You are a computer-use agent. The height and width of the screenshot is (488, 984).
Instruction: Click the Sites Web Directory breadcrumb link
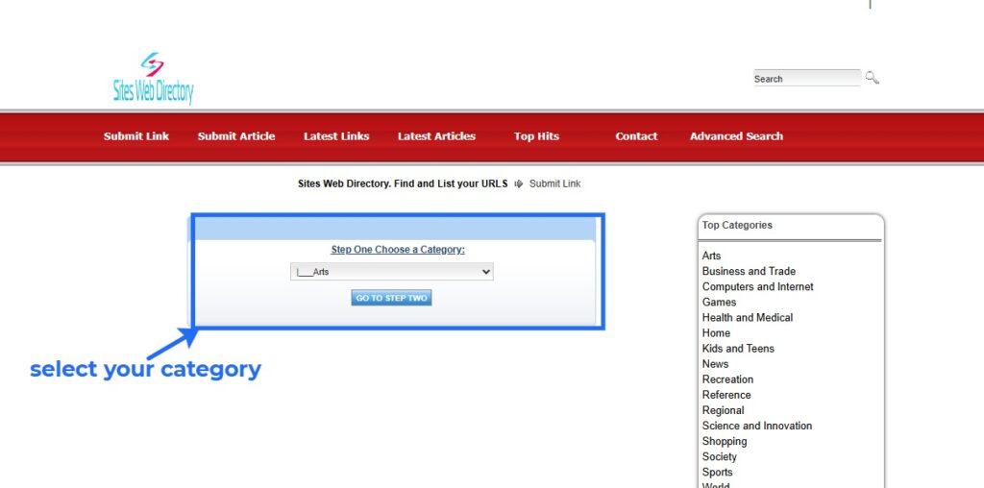[x=403, y=183]
